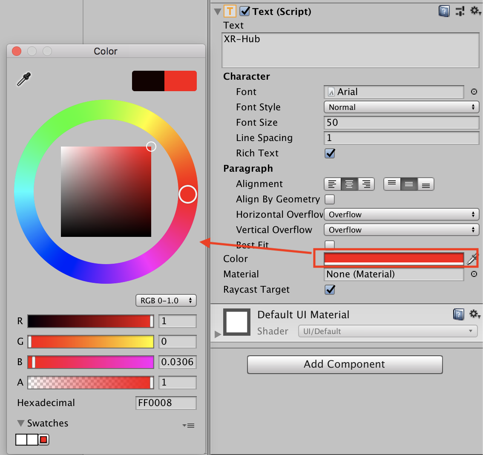This screenshot has height=455, width=483.
Task: Open the Horizontal Overflow dropdown
Action: click(x=401, y=214)
